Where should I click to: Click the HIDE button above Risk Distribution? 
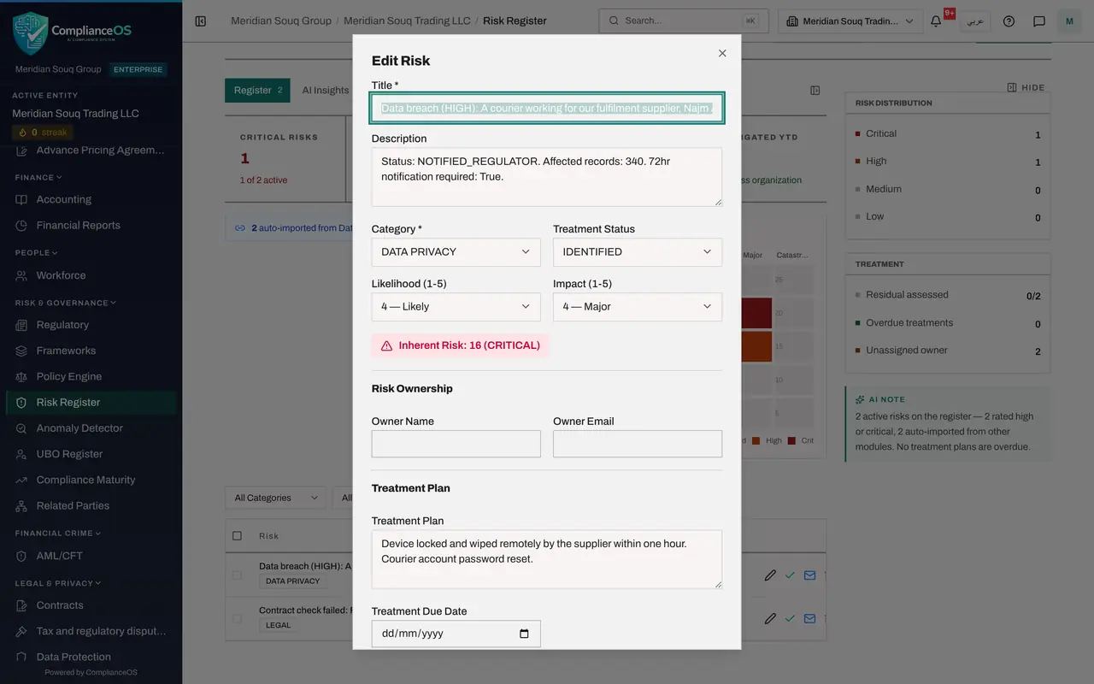(1026, 87)
